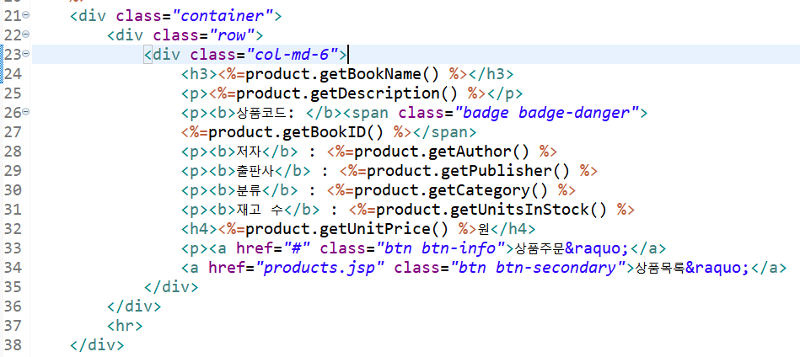Click line number 30 in the gutter

coord(13,190)
